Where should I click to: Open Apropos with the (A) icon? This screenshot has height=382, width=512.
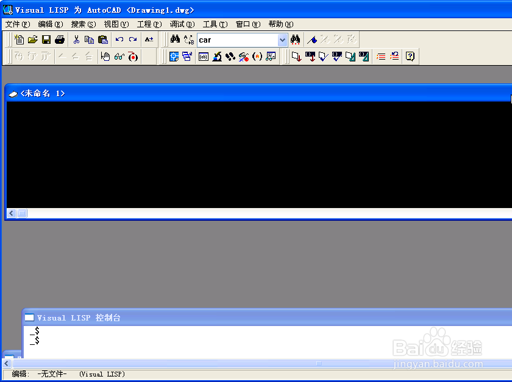(x=257, y=57)
